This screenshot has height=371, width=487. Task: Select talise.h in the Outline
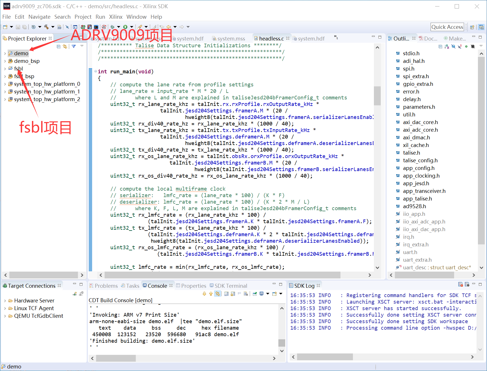point(411,153)
